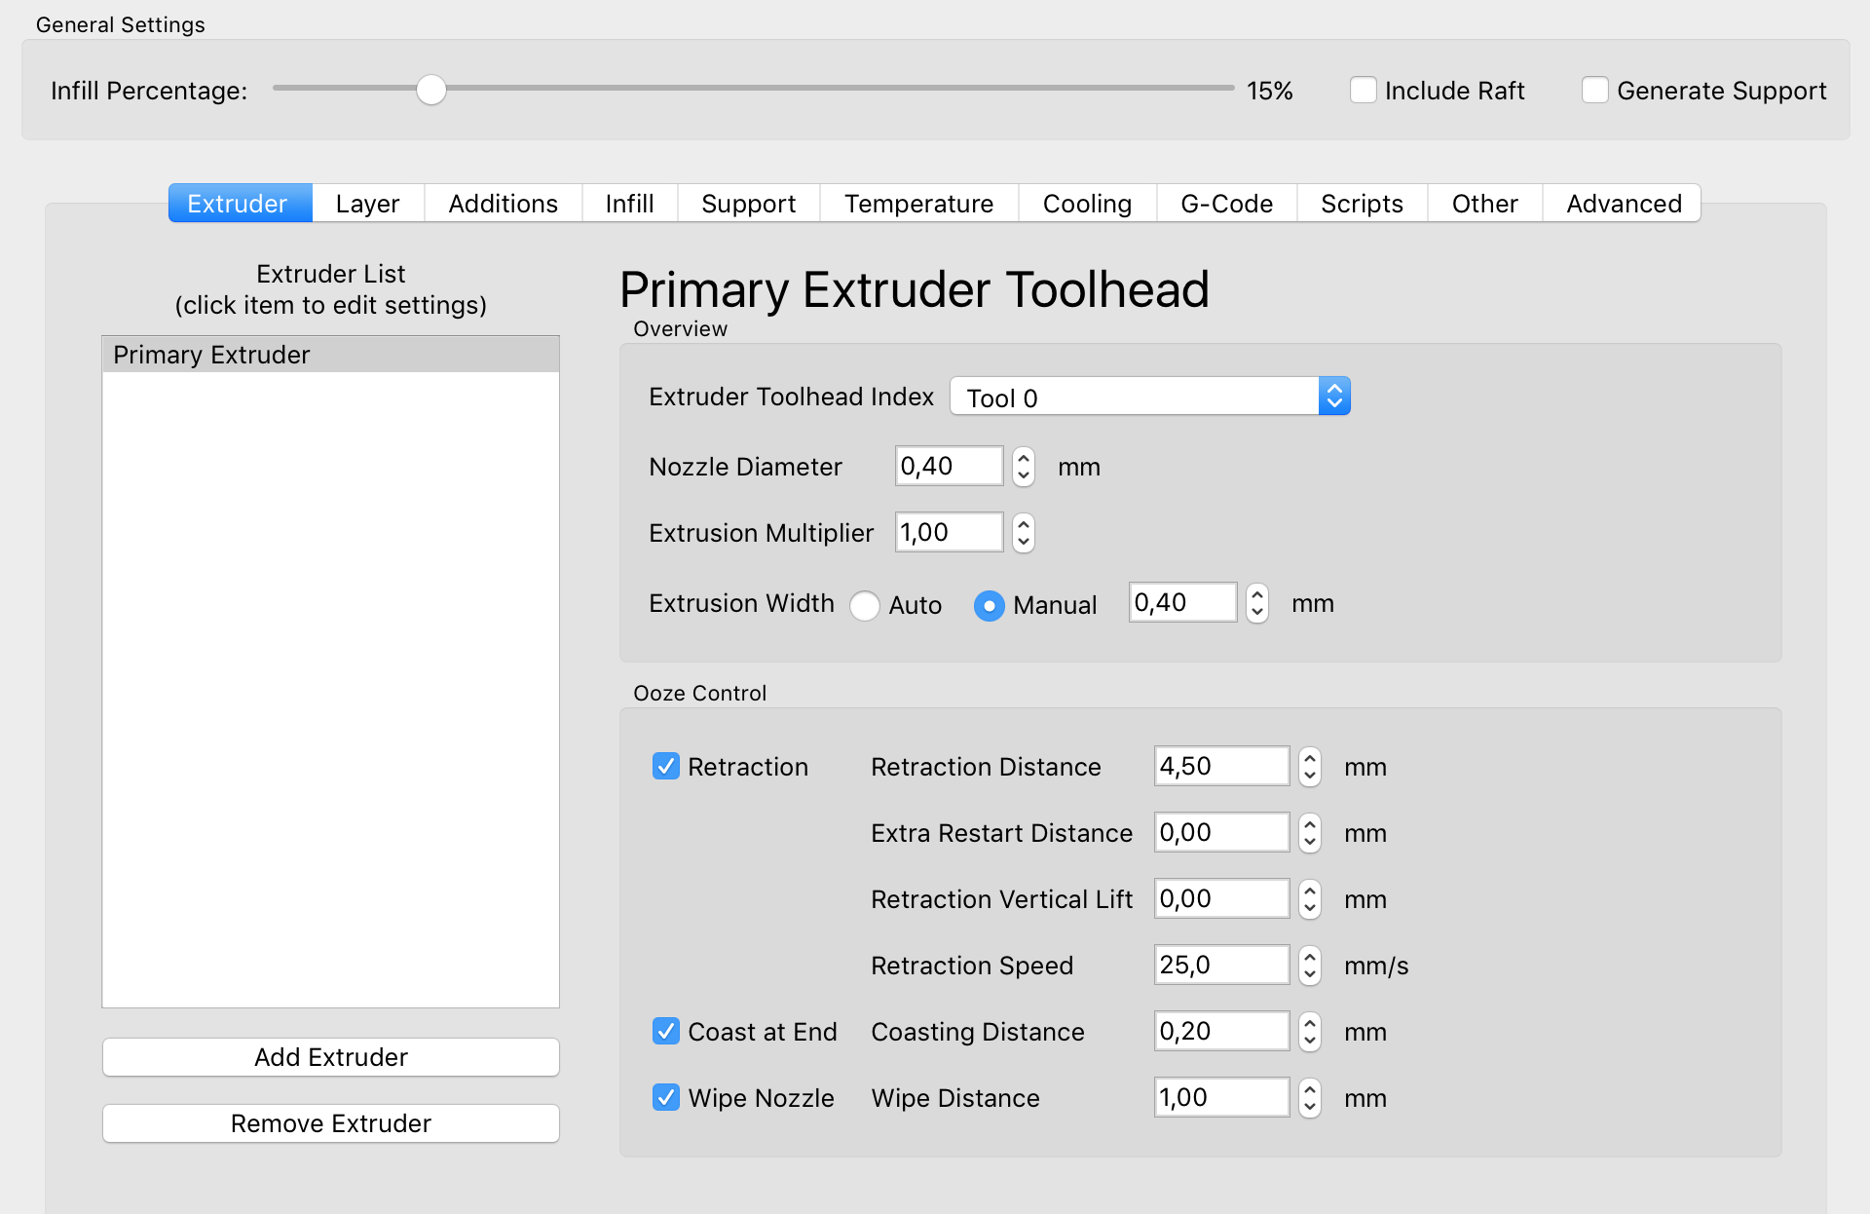Enable the Include Raft checkbox
The image size is (1870, 1214).
coord(1363,91)
